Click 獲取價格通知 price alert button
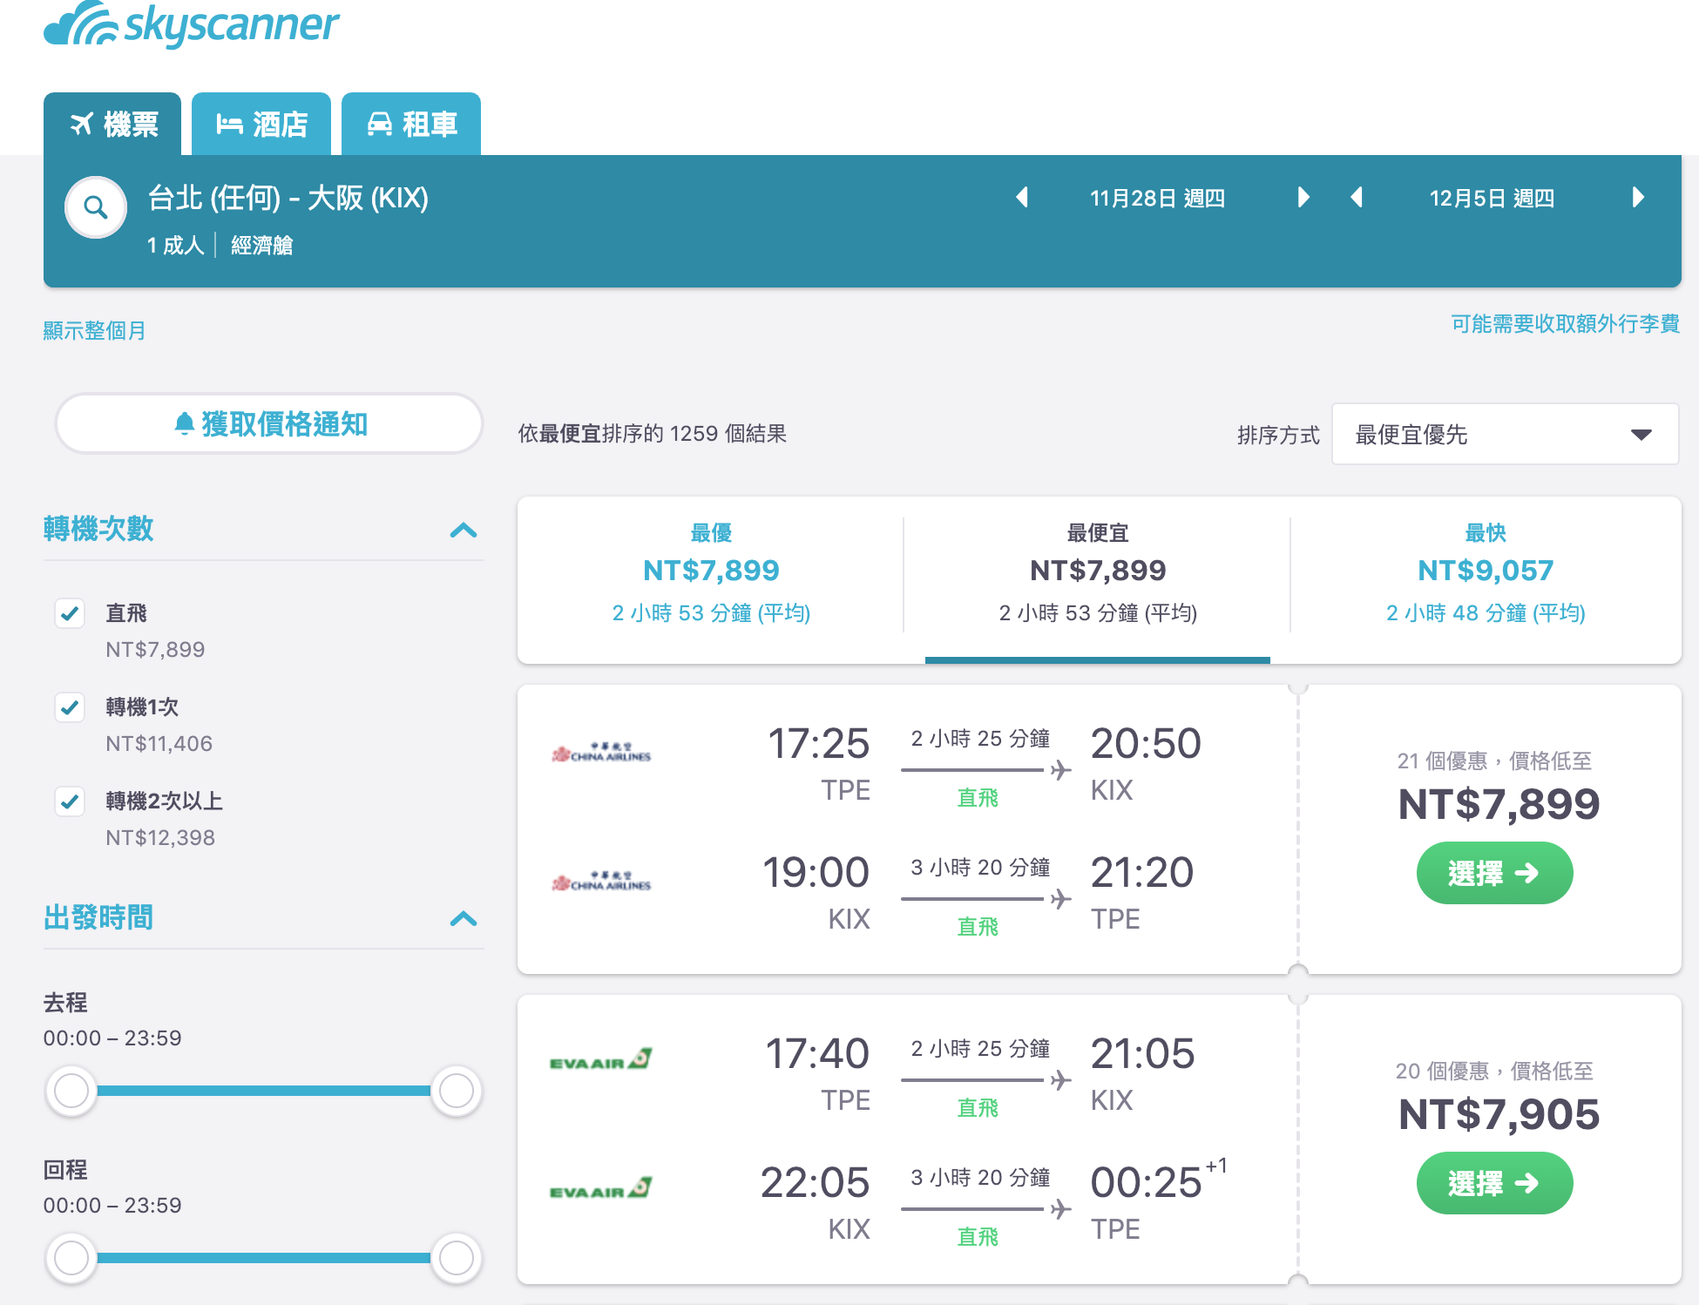The width and height of the screenshot is (1699, 1305). (x=269, y=424)
